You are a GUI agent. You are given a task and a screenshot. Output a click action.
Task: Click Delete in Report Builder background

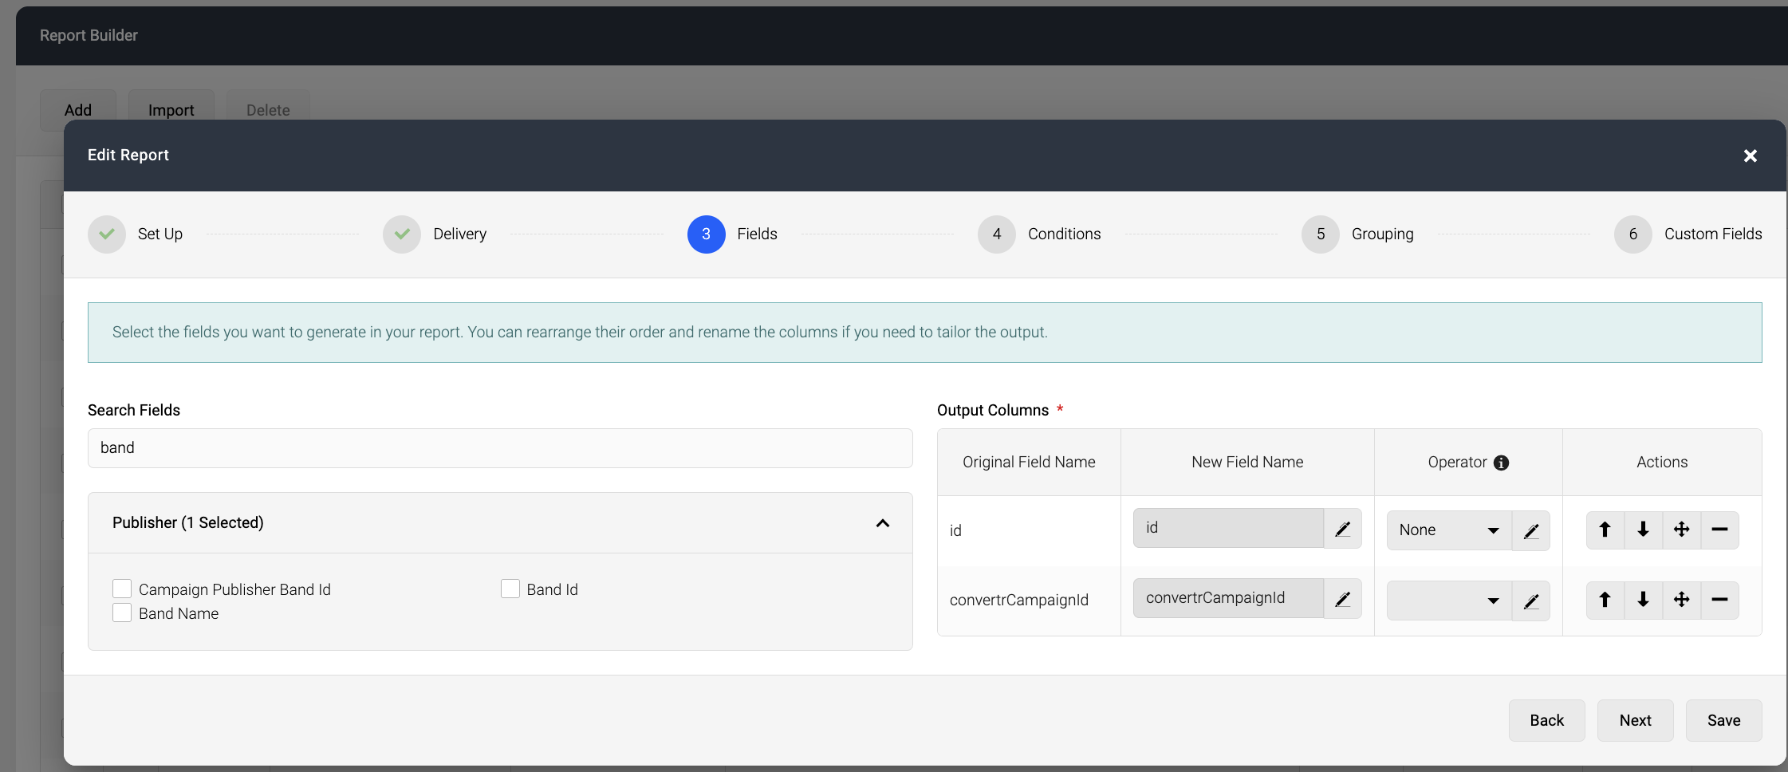click(268, 110)
